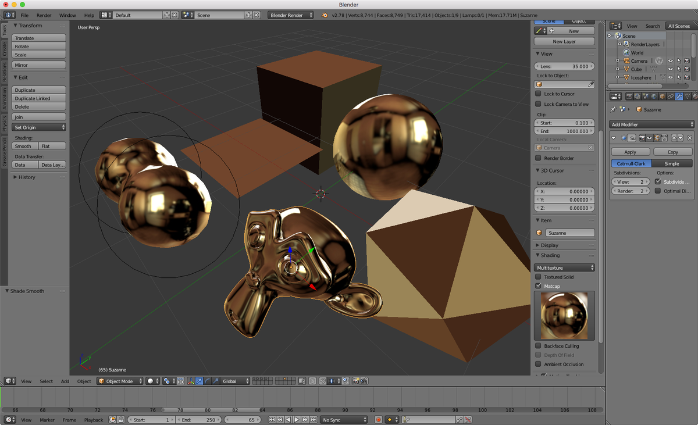Enable Lock Camera to View checkbox

[x=538, y=104]
